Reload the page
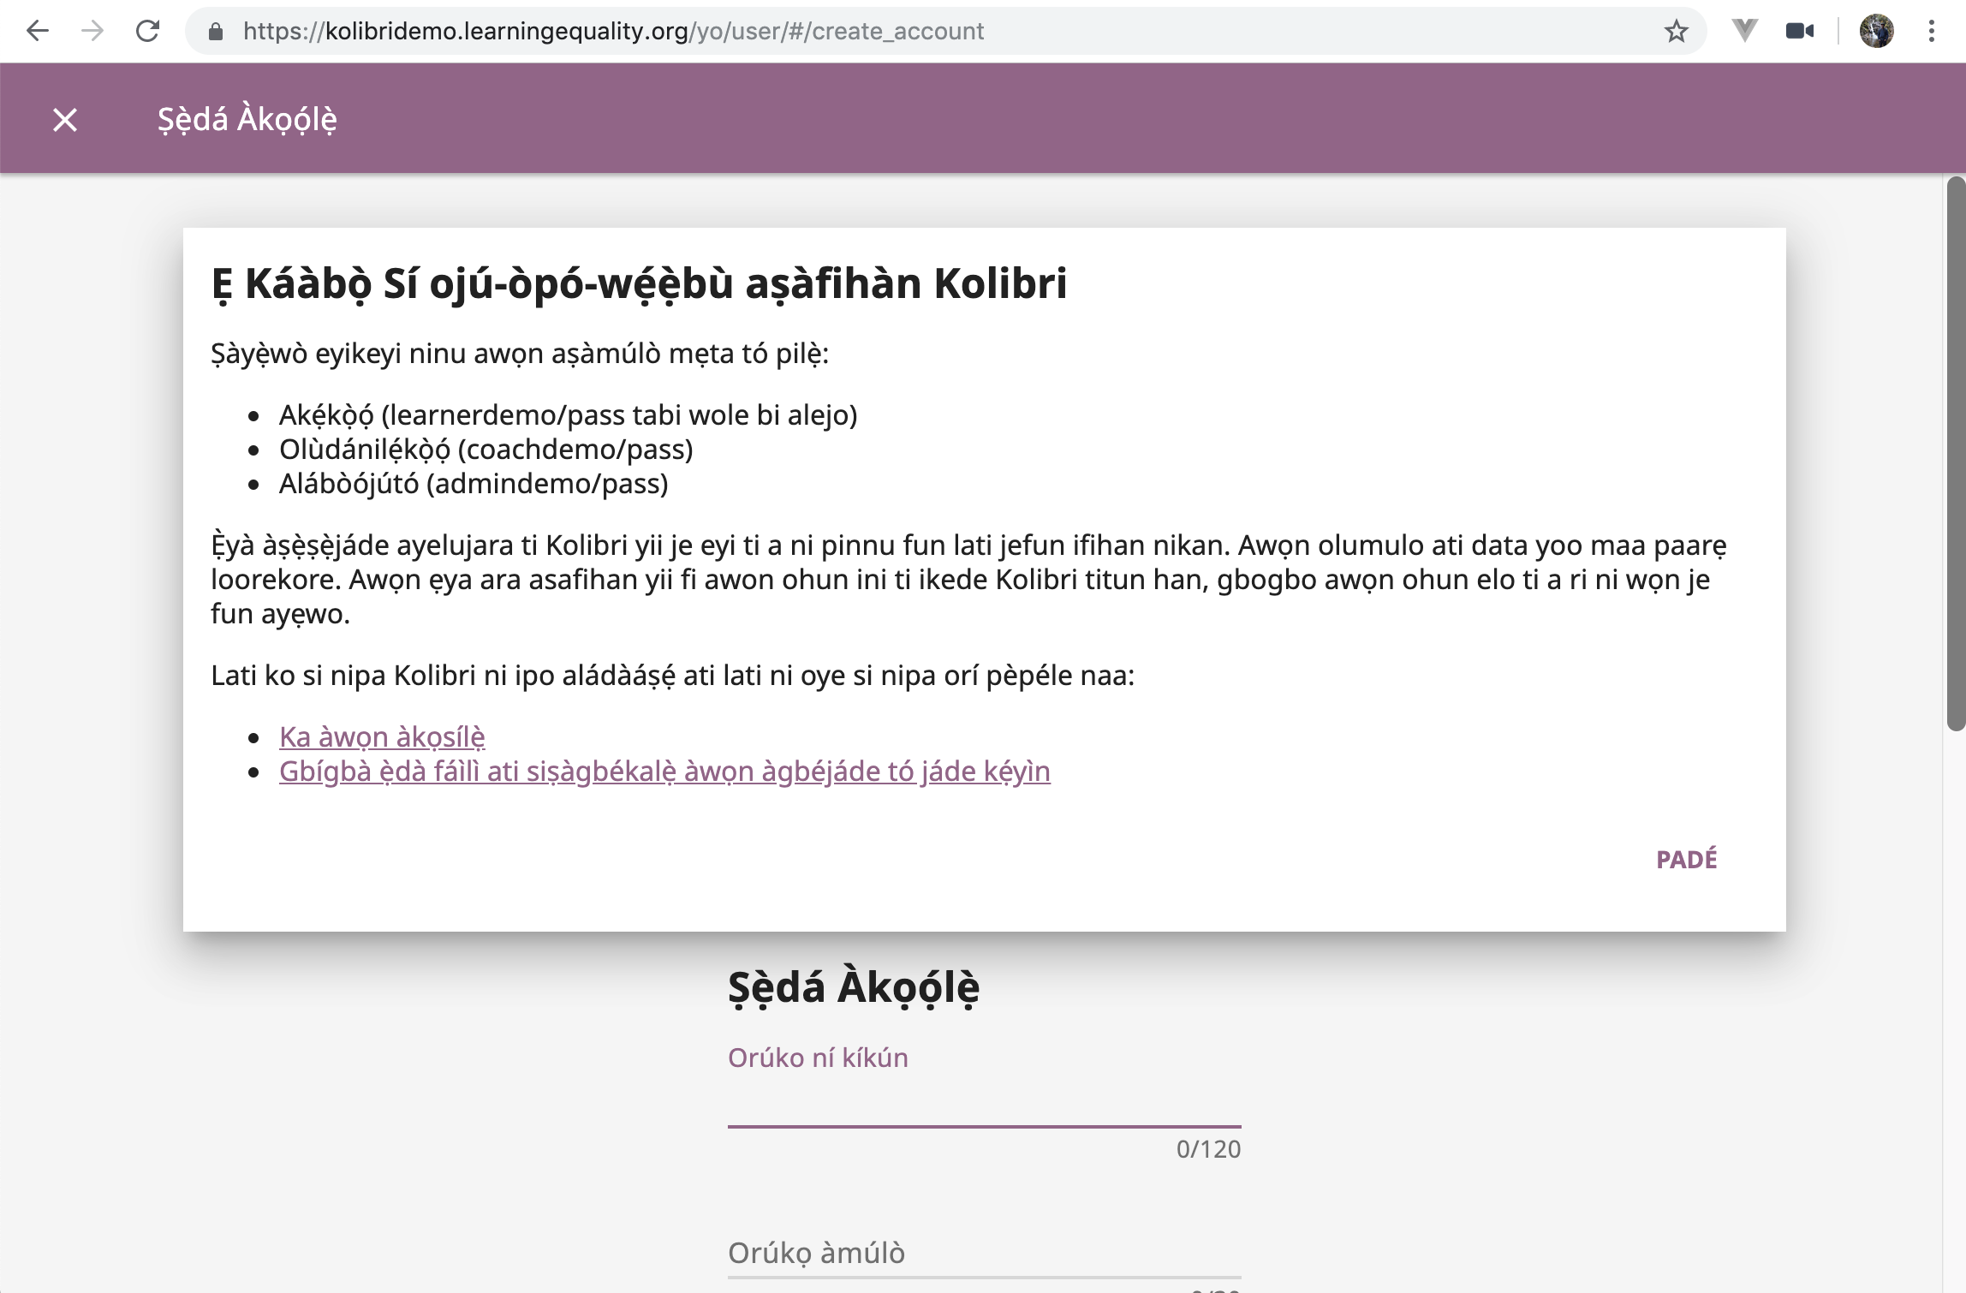 tap(148, 32)
